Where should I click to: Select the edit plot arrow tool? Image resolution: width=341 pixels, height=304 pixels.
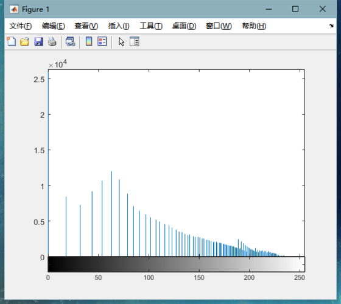121,42
